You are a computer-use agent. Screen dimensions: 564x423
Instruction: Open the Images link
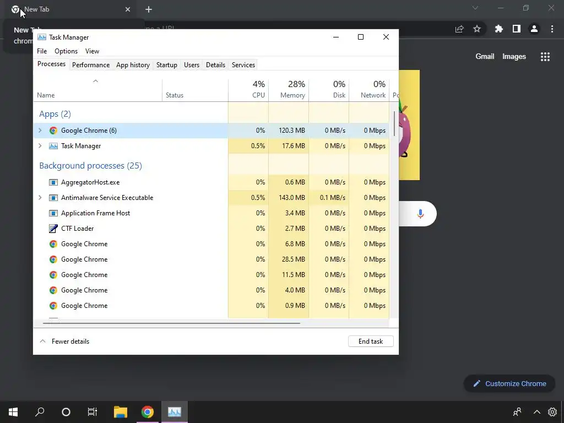[514, 57]
